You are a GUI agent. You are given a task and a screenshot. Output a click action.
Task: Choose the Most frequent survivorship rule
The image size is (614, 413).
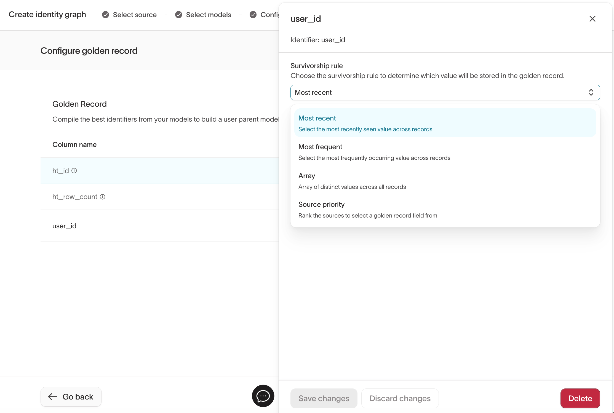[x=445, y=152]
